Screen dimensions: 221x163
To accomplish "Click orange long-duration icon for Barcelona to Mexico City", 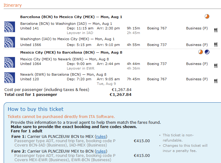I will [207, 17].
